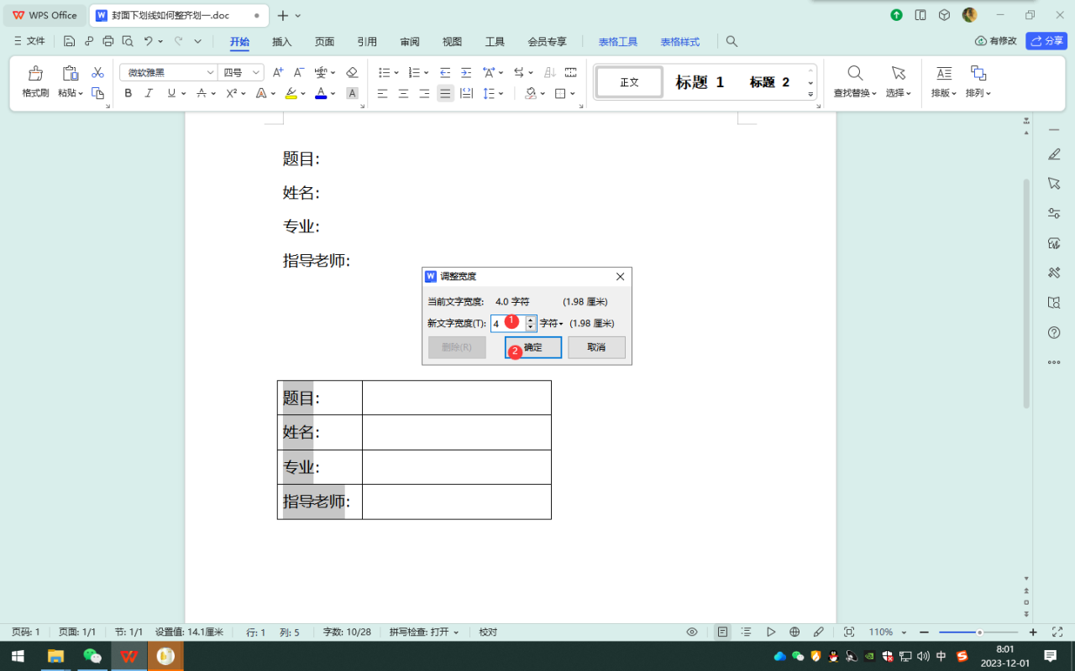Apply the 标题 1 style
Image resolution: width=1075 pixels, height=671 pixels.
coord(700,82)
